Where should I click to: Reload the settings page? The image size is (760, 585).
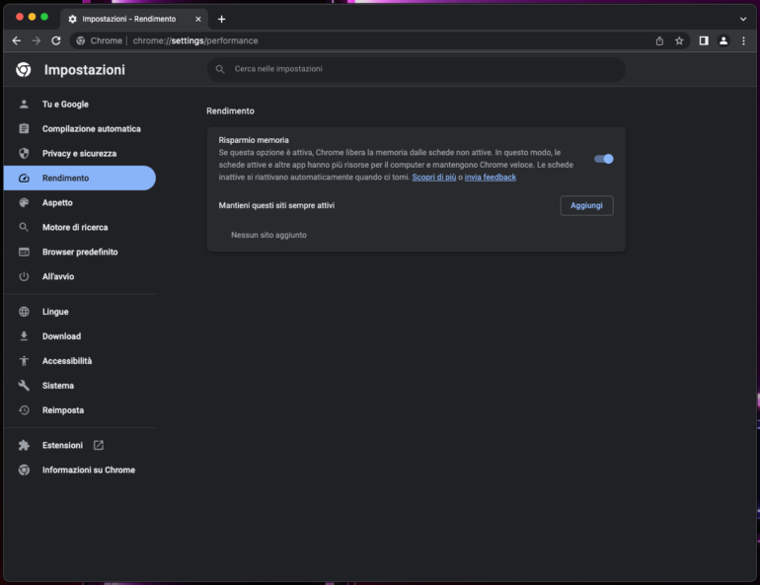[56, 40]
